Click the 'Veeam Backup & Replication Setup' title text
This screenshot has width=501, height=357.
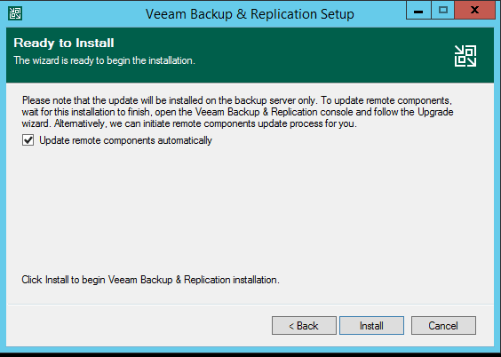tap(250, 14)
